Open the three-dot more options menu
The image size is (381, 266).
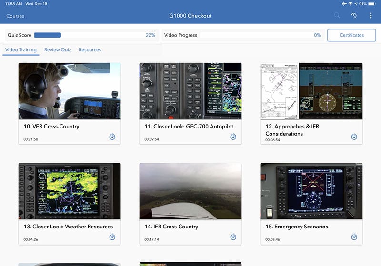tap(371, 16)
